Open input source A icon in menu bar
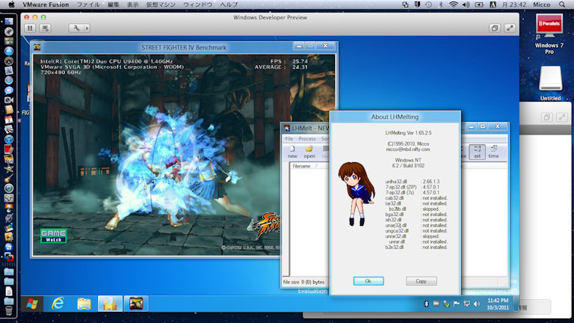 click(493, 4)
